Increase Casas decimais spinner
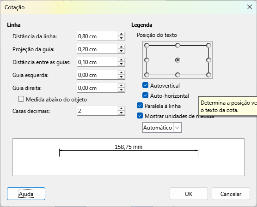 121,109
